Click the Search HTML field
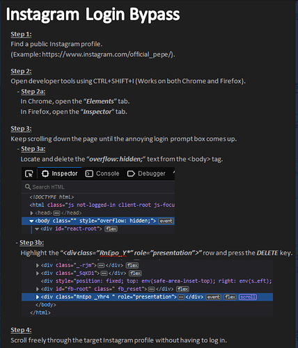Image resolution: width=298 pixels, height=348 pixels. [98, 187]
